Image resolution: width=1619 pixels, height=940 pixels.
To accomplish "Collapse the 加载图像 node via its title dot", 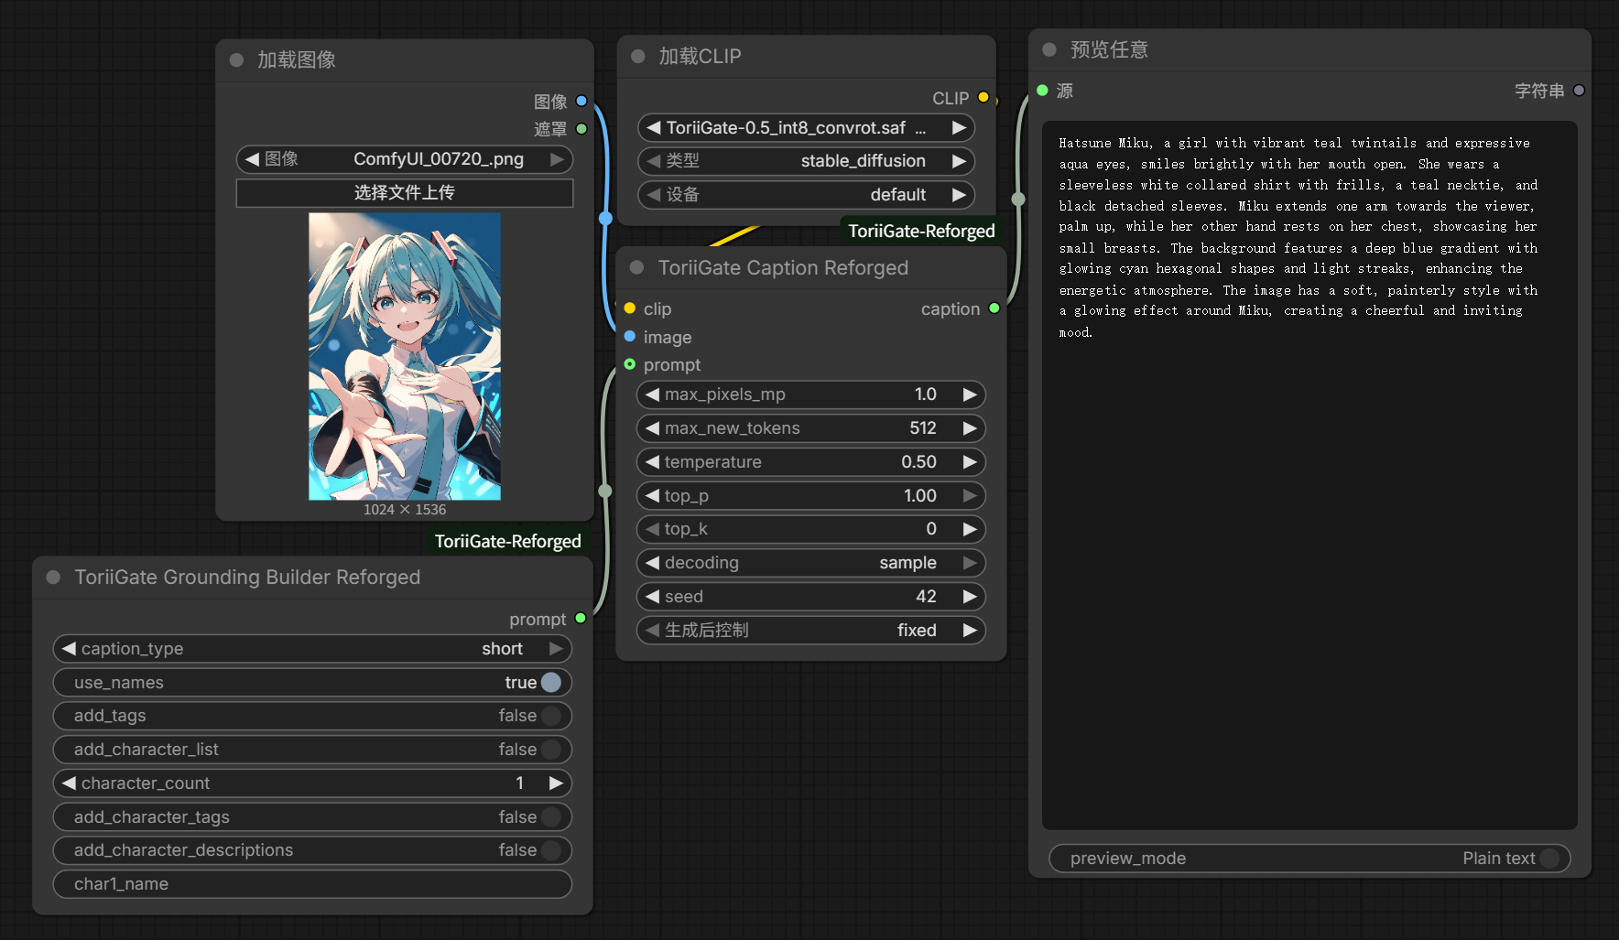I will 236,60.
